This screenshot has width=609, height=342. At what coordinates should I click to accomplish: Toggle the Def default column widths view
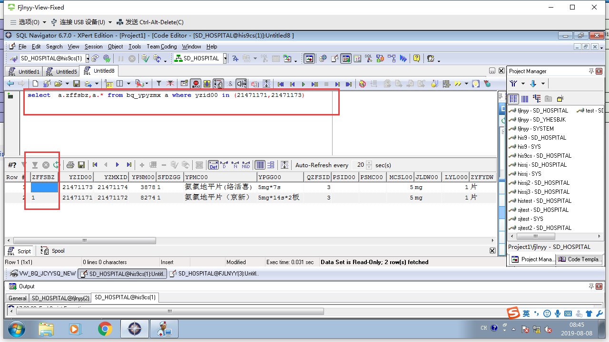click(x=213, y=165)
